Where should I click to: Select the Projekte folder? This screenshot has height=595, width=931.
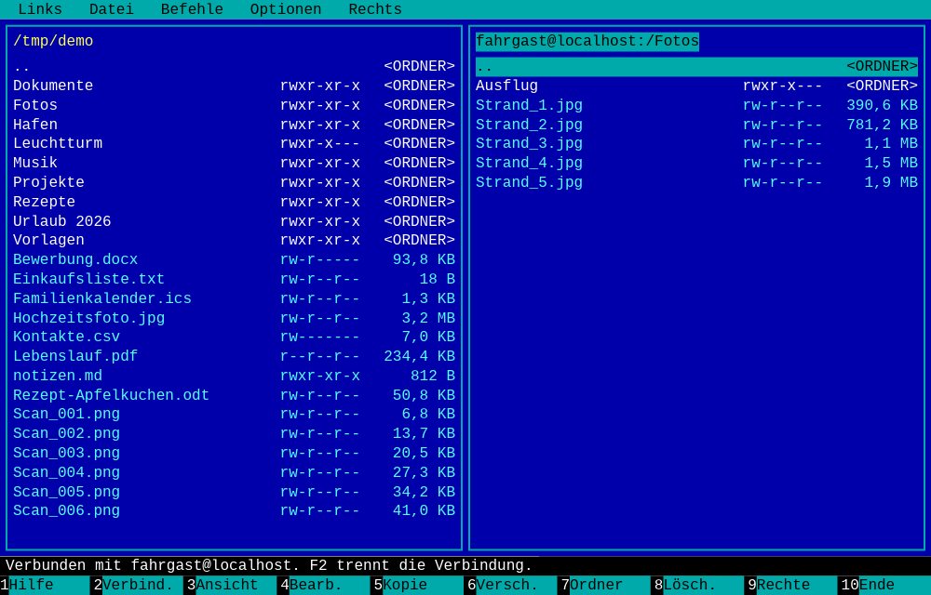pyautogui.click(x=234, y=182)
